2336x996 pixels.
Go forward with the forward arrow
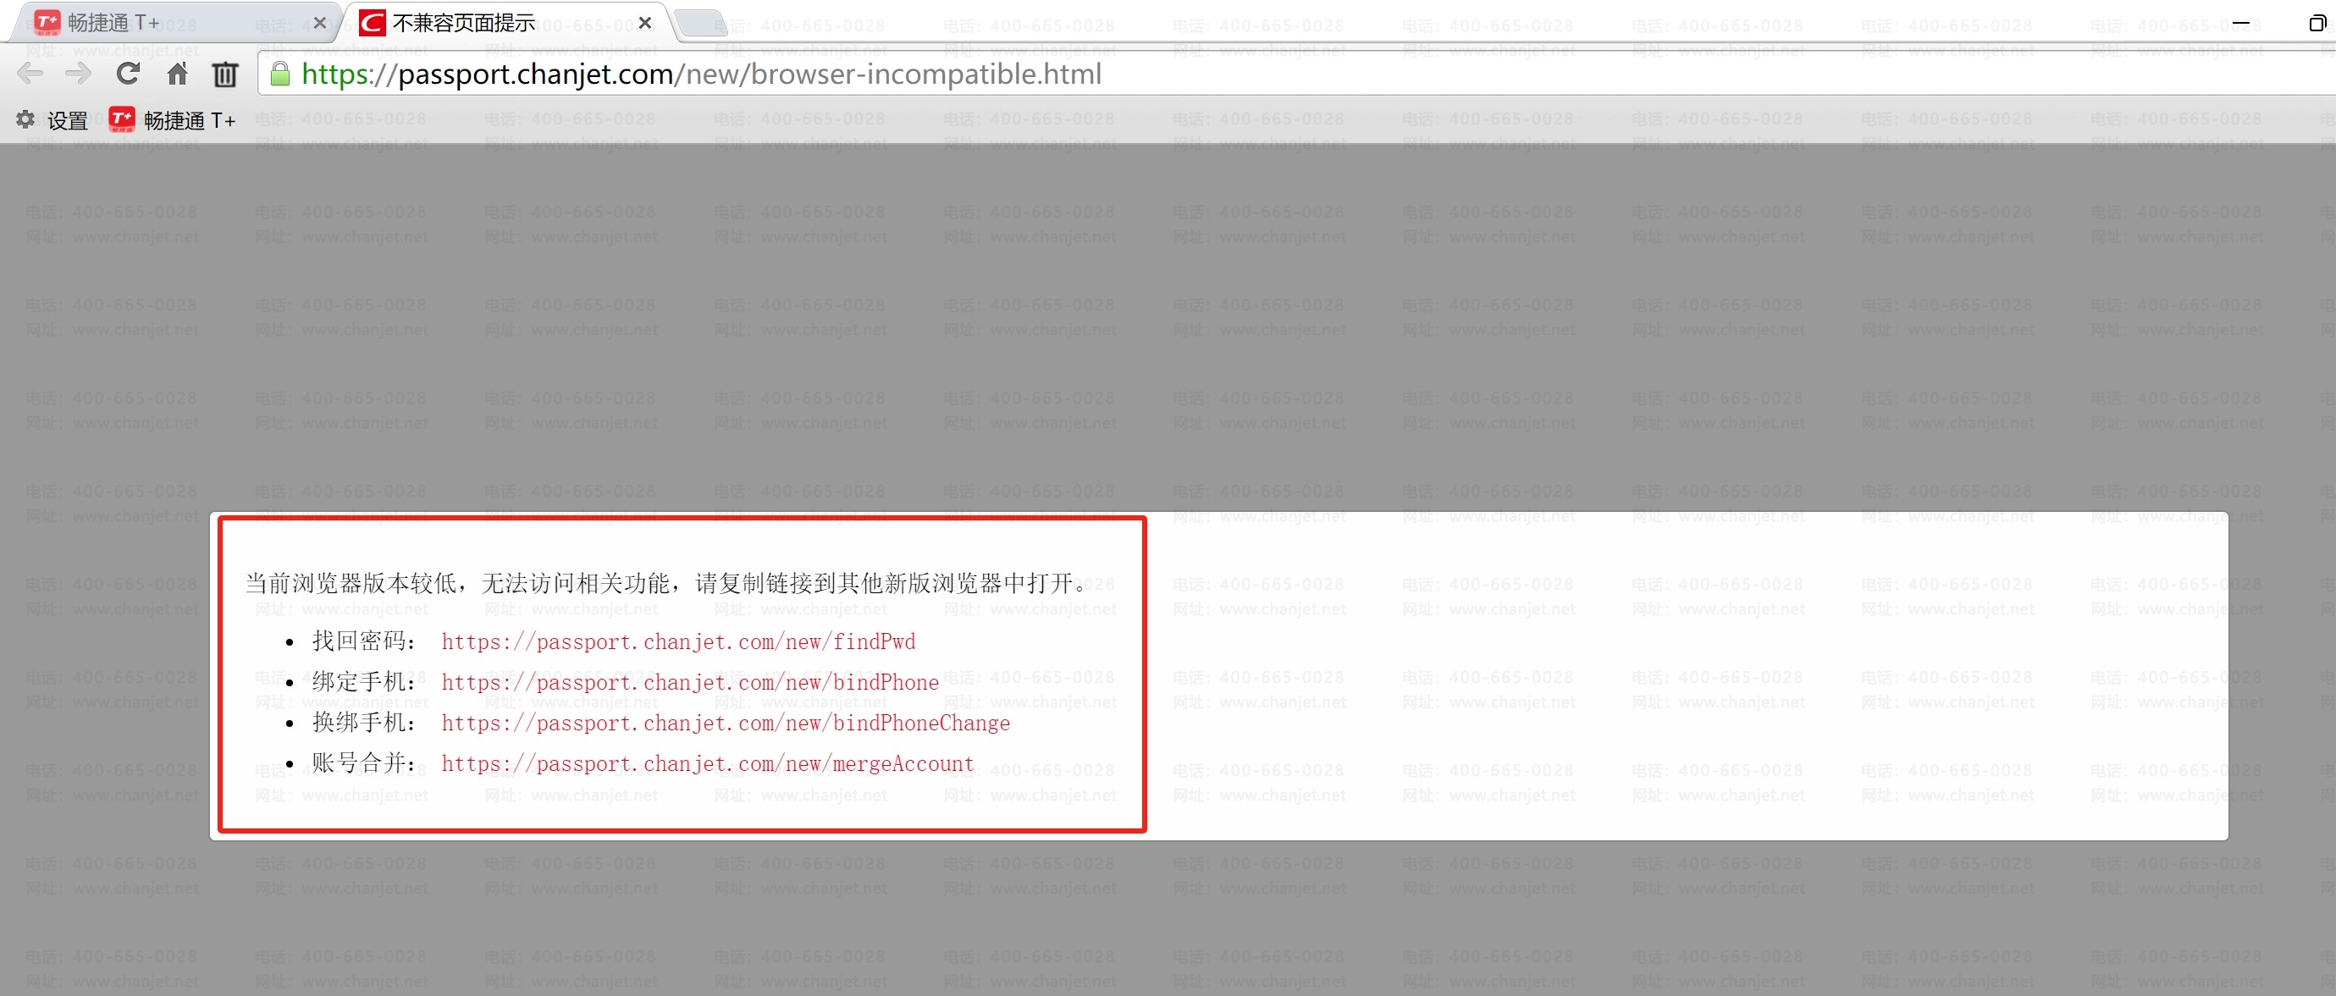[79, 74]
